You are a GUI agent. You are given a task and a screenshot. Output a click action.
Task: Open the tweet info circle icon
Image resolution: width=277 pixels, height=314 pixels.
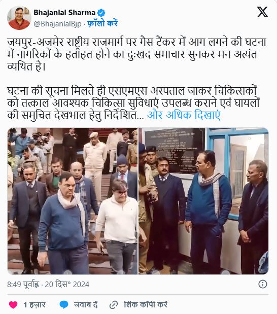(263, 284)
